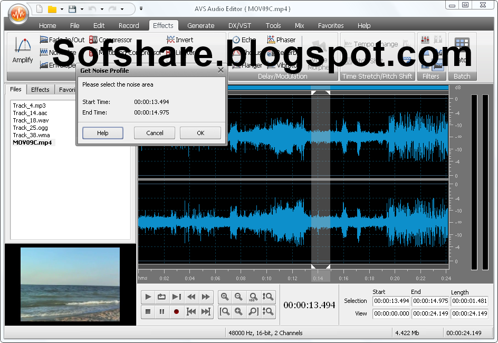Open the Echo effect
Viewport: 498px width, 343px height.
(244, 40)
